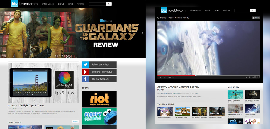Click the Edit link in video details
The width and height of the screenshot is (270, 129).
(196, 94)
